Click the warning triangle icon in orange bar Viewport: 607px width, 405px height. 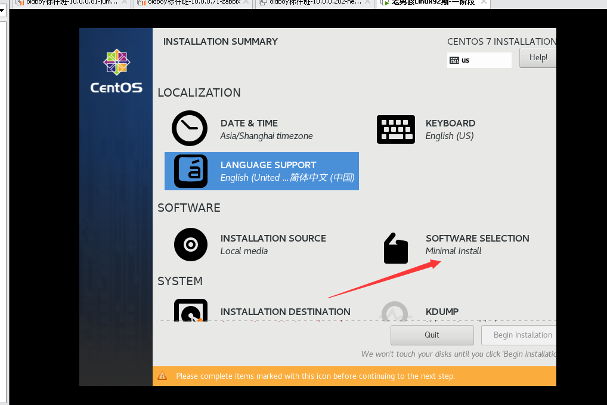click(162, 376)
